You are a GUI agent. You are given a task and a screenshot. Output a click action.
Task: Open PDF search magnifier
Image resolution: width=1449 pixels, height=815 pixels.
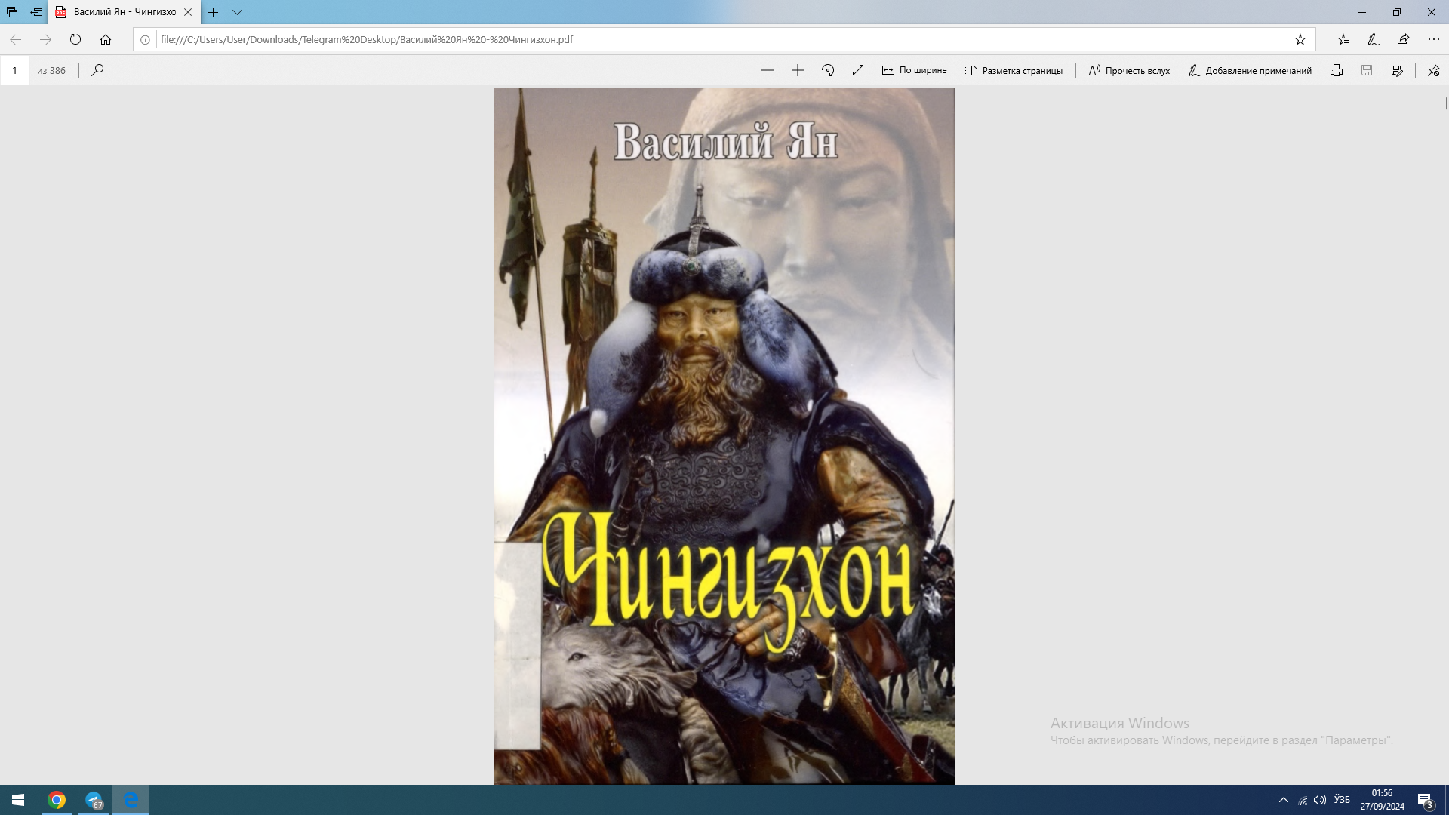pos(97,70)
